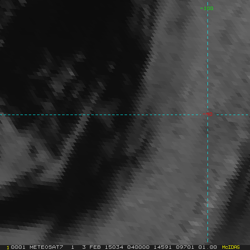The width and height of the screenshot is (250, 250).
Task: Click the 15034 Julian date value
Action: point(114,247)
